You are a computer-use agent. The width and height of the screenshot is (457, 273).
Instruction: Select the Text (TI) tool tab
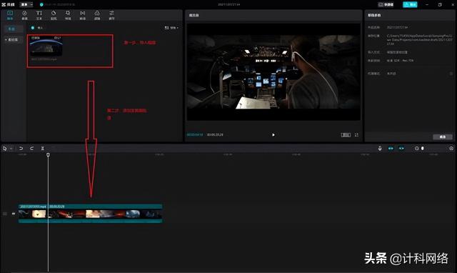[39, 15]
